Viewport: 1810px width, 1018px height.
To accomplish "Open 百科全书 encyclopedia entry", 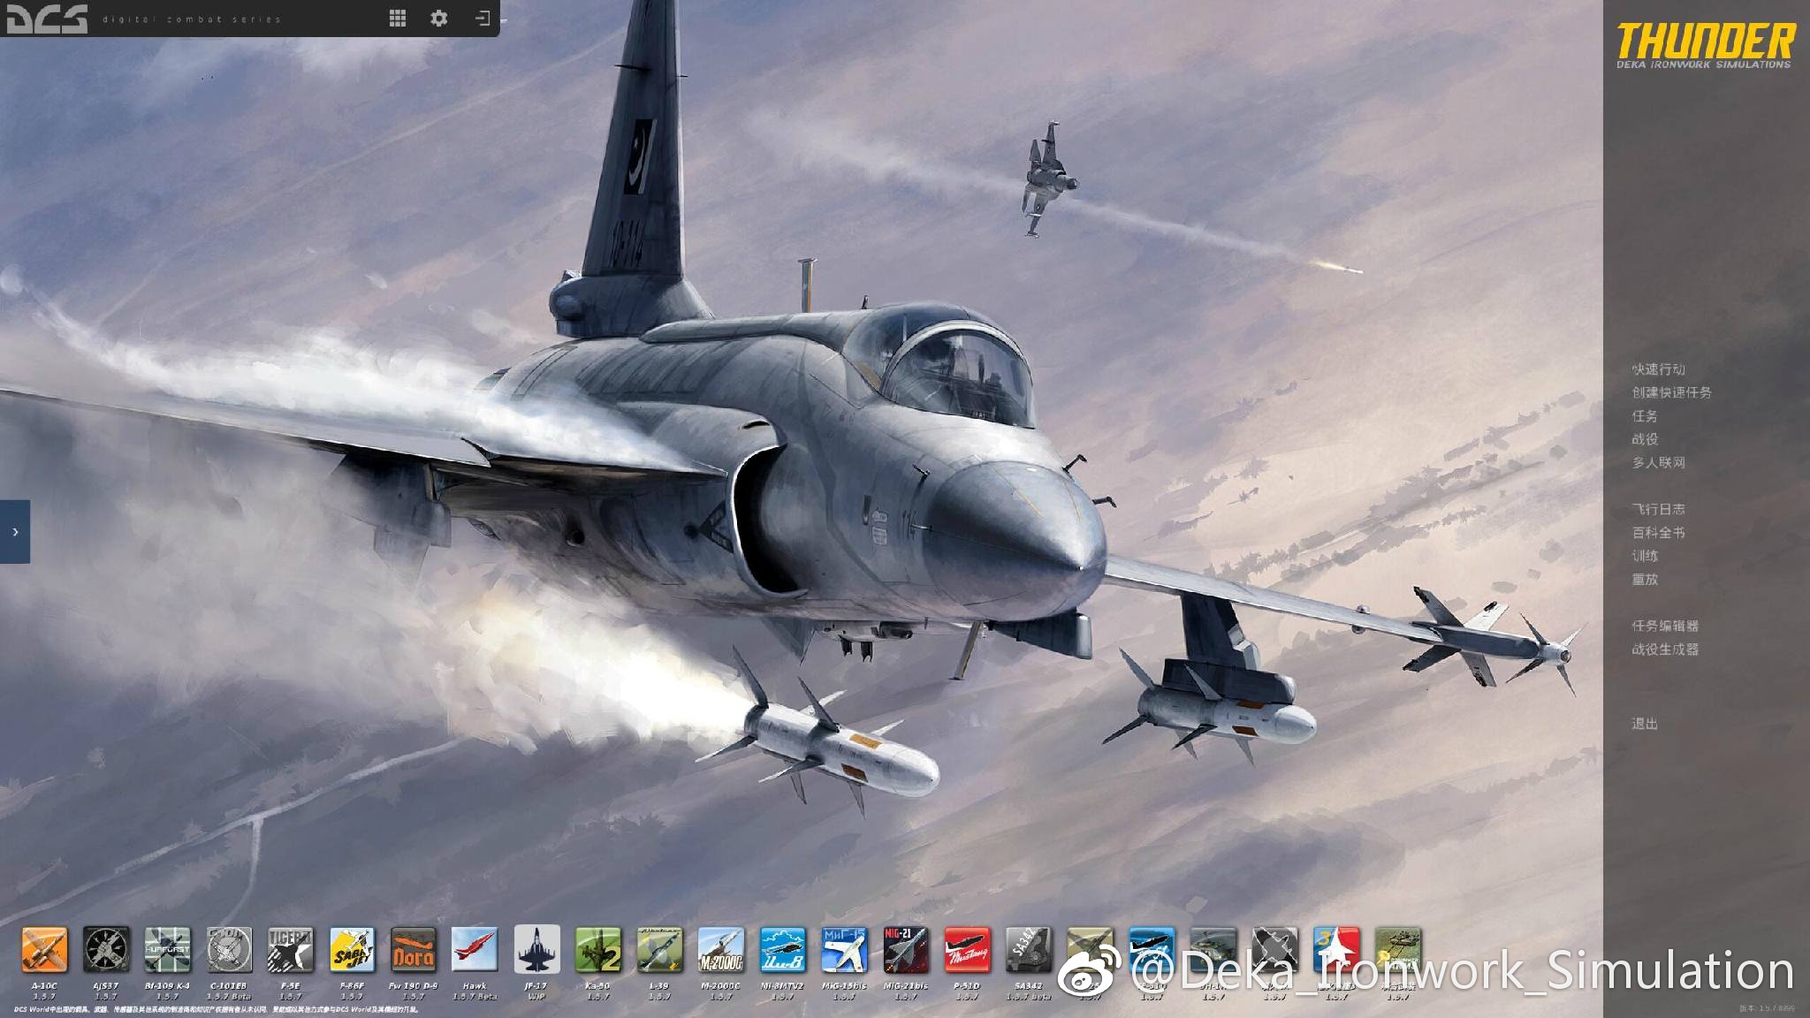I will click(1658, 532).
